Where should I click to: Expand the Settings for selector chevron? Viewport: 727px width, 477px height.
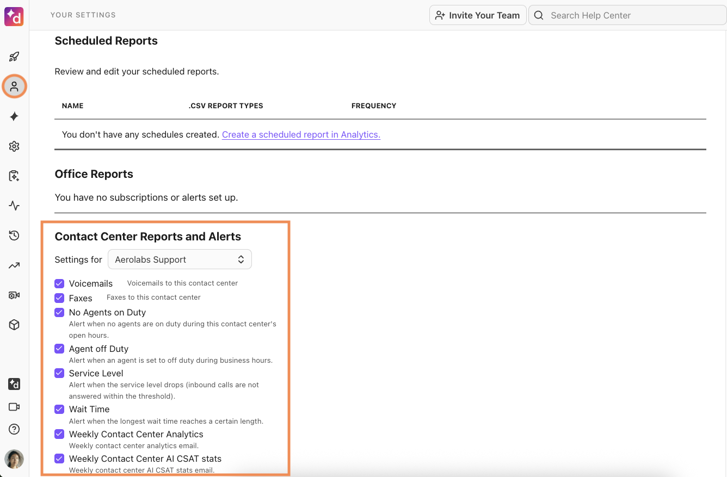tap(241, 259)
